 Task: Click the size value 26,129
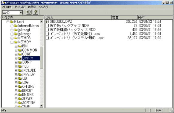132,38
